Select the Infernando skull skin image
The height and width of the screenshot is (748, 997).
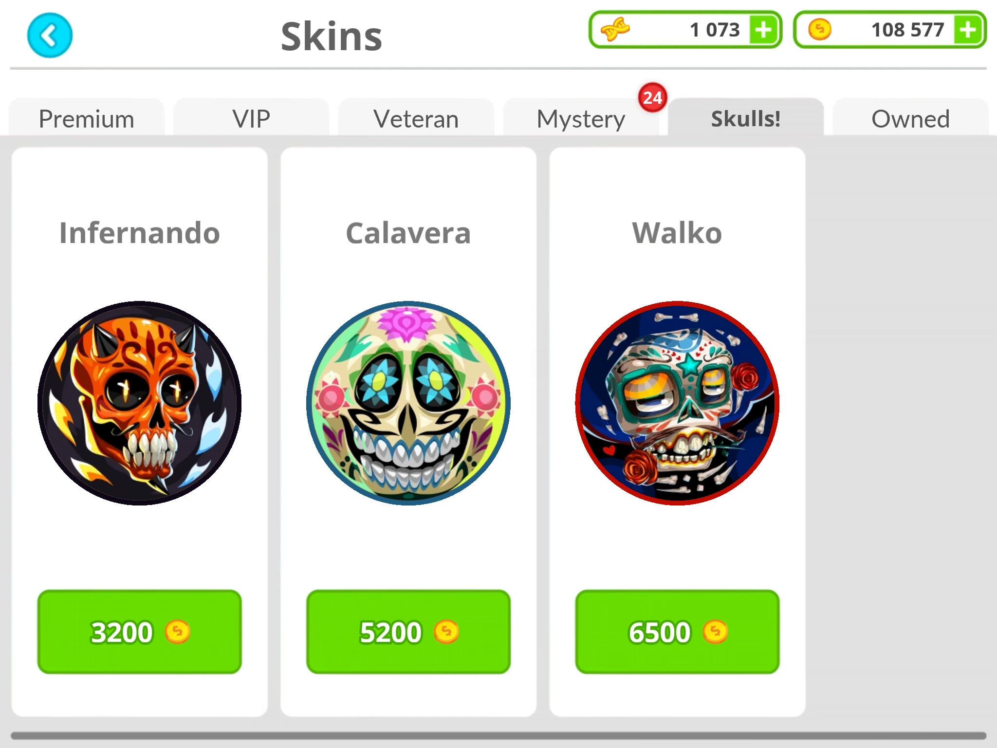[x=140, y=403]
